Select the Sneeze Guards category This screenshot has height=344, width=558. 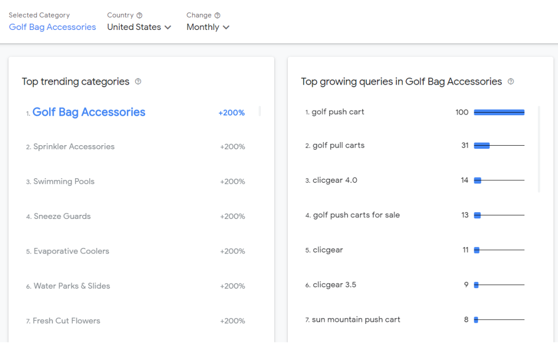[x=62, y=216]
